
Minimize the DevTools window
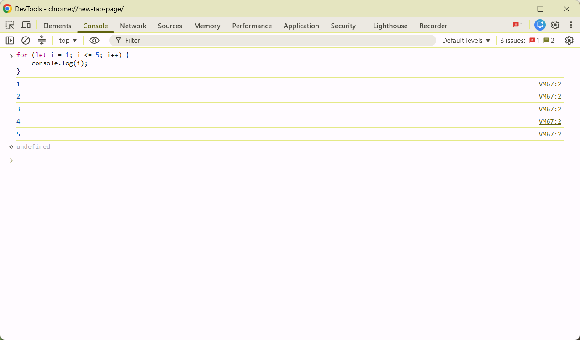[514, 9]
